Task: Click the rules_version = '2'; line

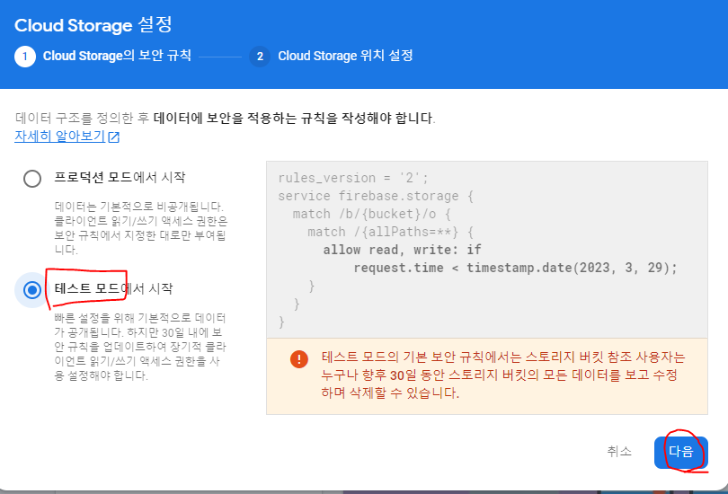Action: pos(353,178)
